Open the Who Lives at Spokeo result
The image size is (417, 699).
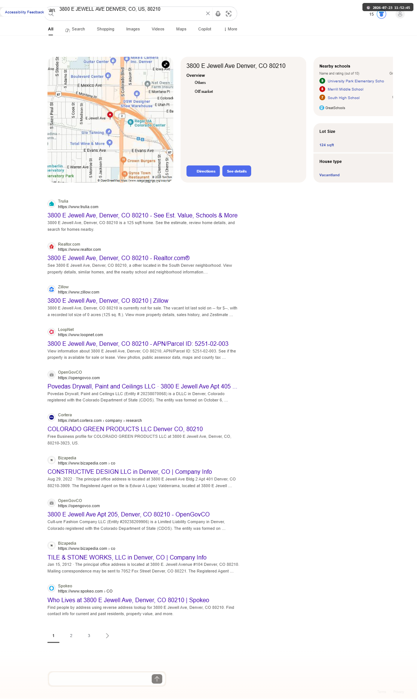click(x=128, y=600)
